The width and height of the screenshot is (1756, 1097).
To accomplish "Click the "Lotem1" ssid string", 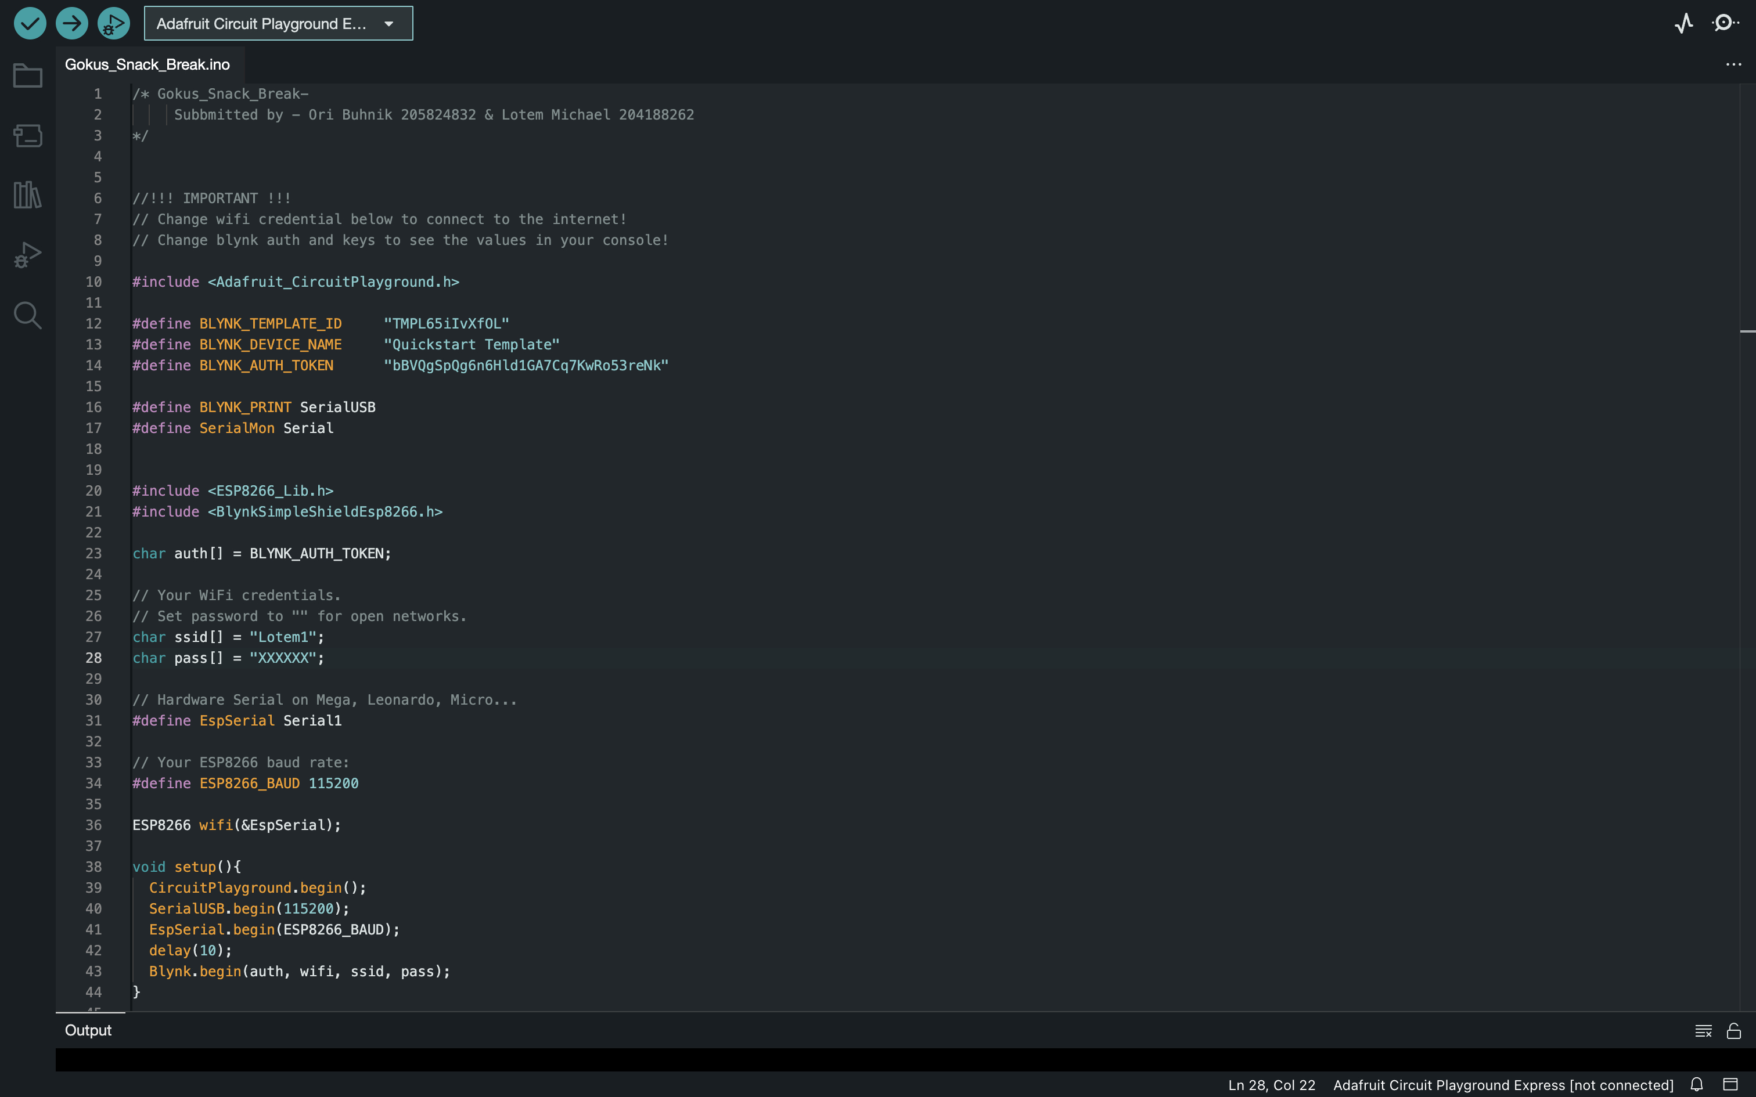I will point(283,637).
